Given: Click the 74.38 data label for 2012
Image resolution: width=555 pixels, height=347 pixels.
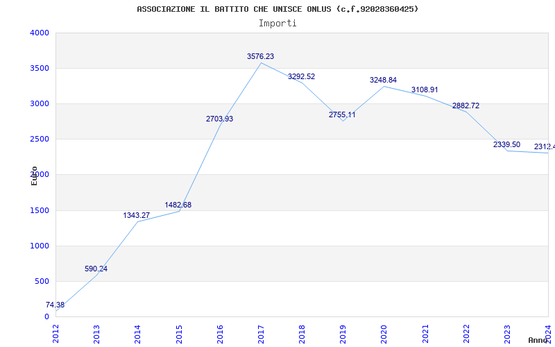Looking at the screenshot, I should click(x=55, y=305).
